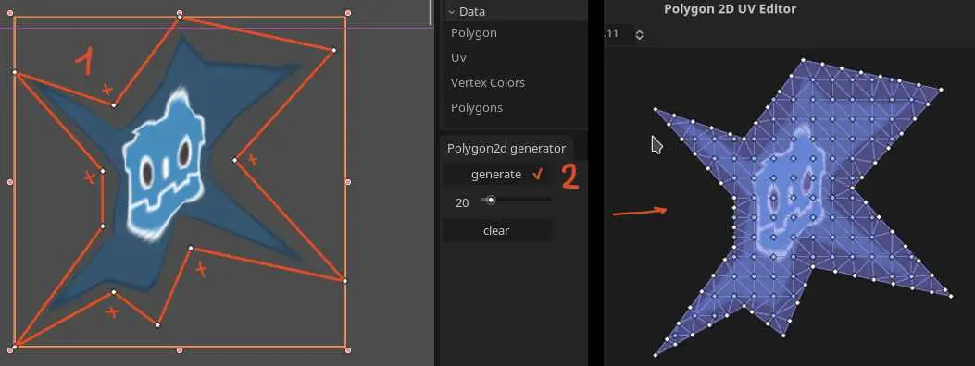
Task: Open the Vertex Colors property
Action: 487,82
